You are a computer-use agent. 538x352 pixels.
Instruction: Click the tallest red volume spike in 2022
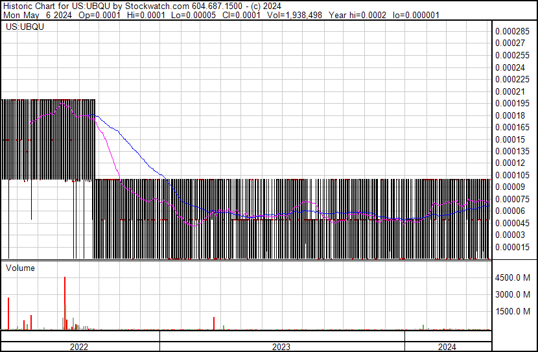tap(65, 305)
